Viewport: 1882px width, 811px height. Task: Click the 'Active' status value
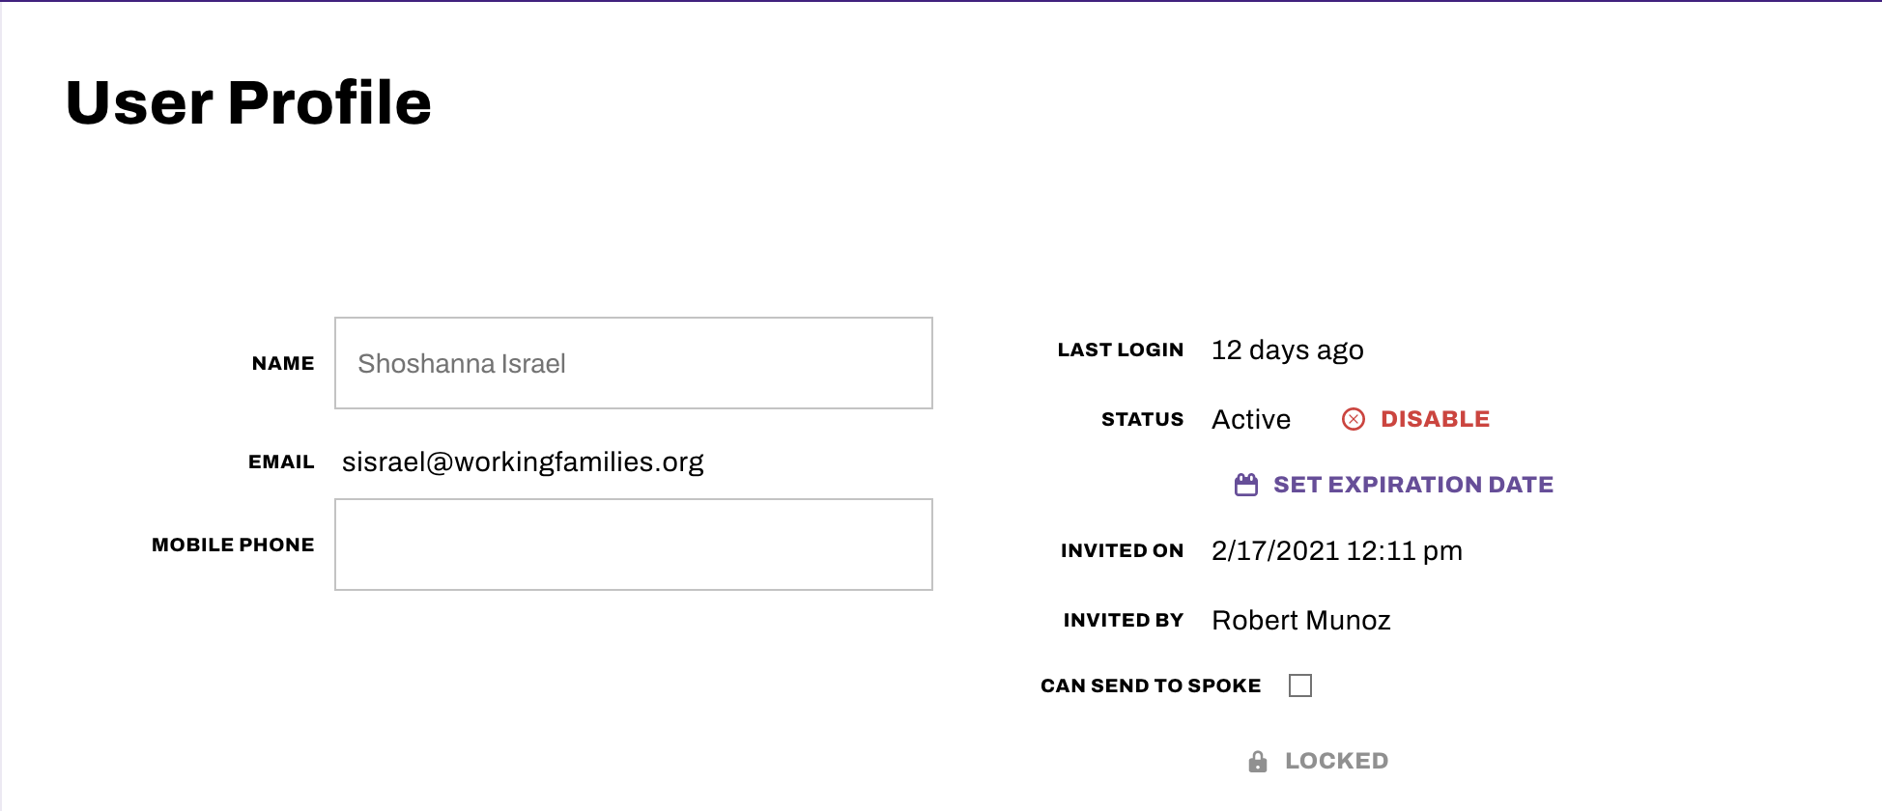coord(1251,419)
